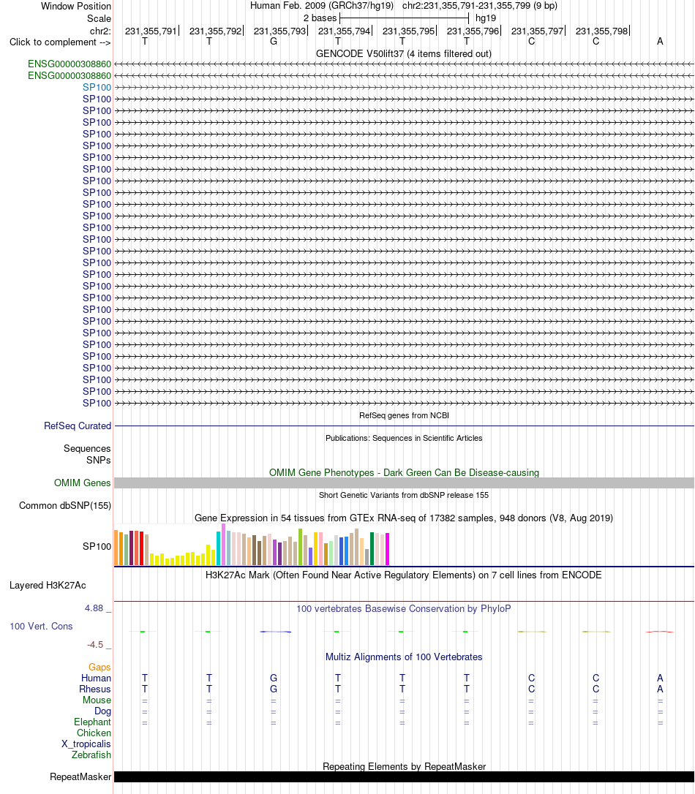Open the 'Gene Expression in 54 tissues from GTEx' title

404,518
